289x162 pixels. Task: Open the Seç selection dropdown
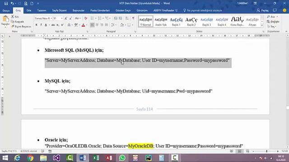coord(272,27)
